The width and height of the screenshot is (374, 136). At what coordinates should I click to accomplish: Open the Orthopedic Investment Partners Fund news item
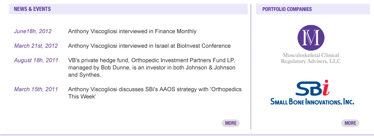[152, 68]
